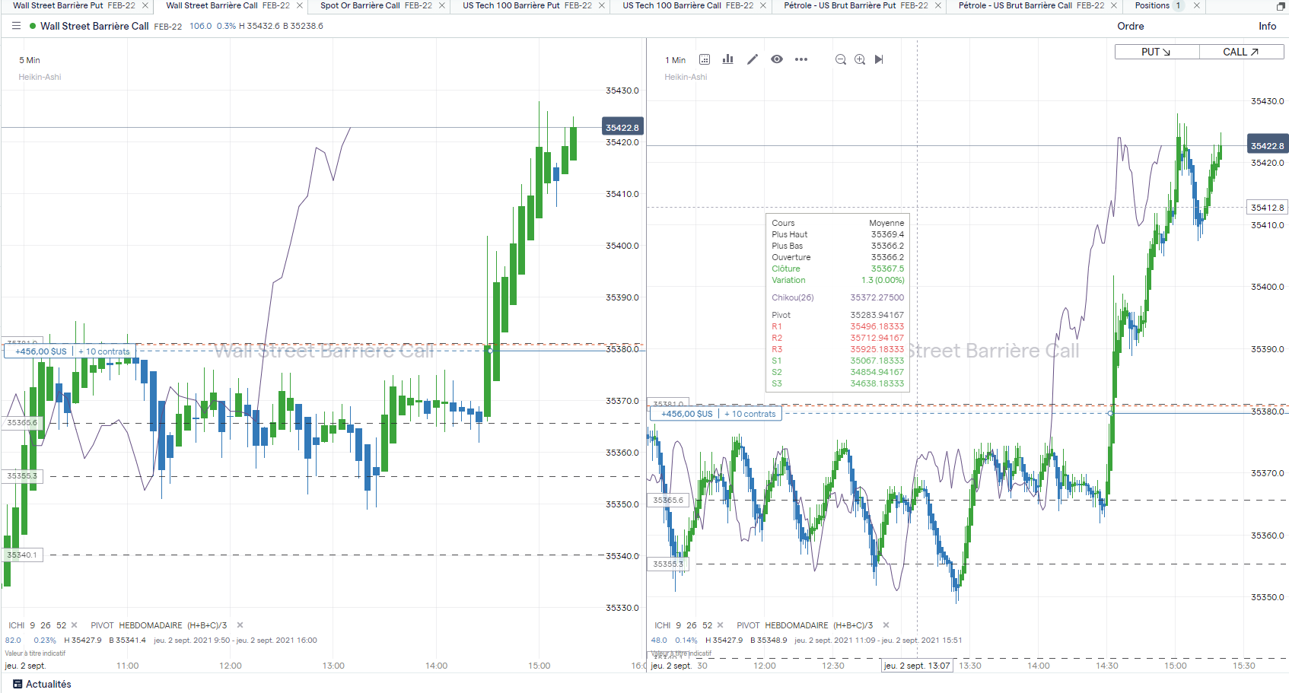Switch to US Tech 100 Barrière Put tab

[x=527, y=5]
